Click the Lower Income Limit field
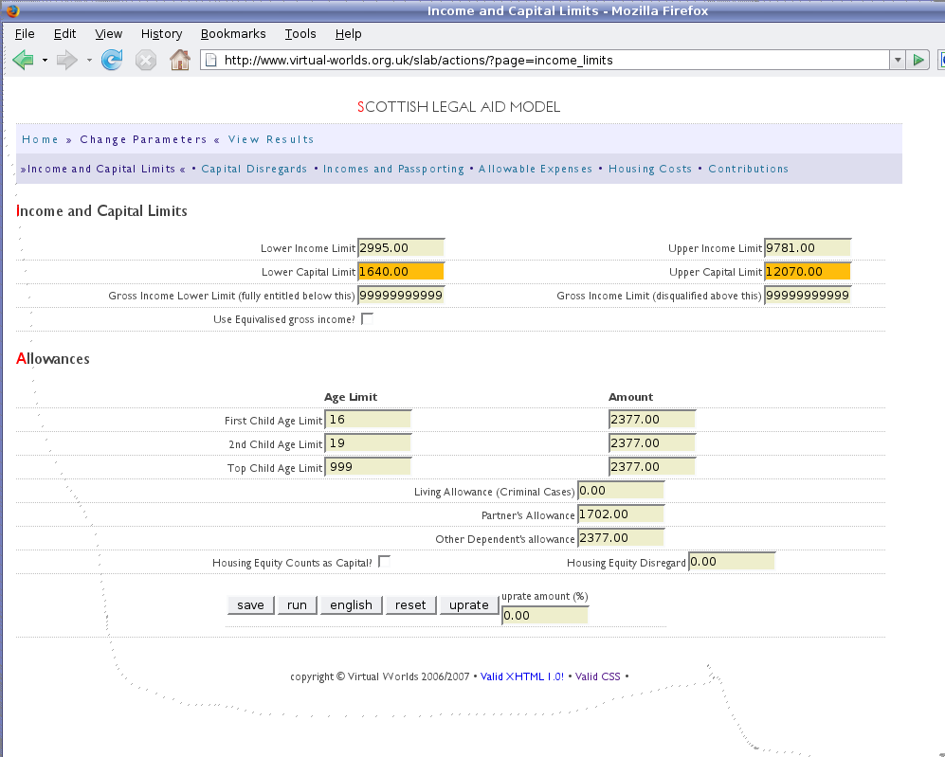The height and width of the screenshot is (757, 945). point(401,248)
